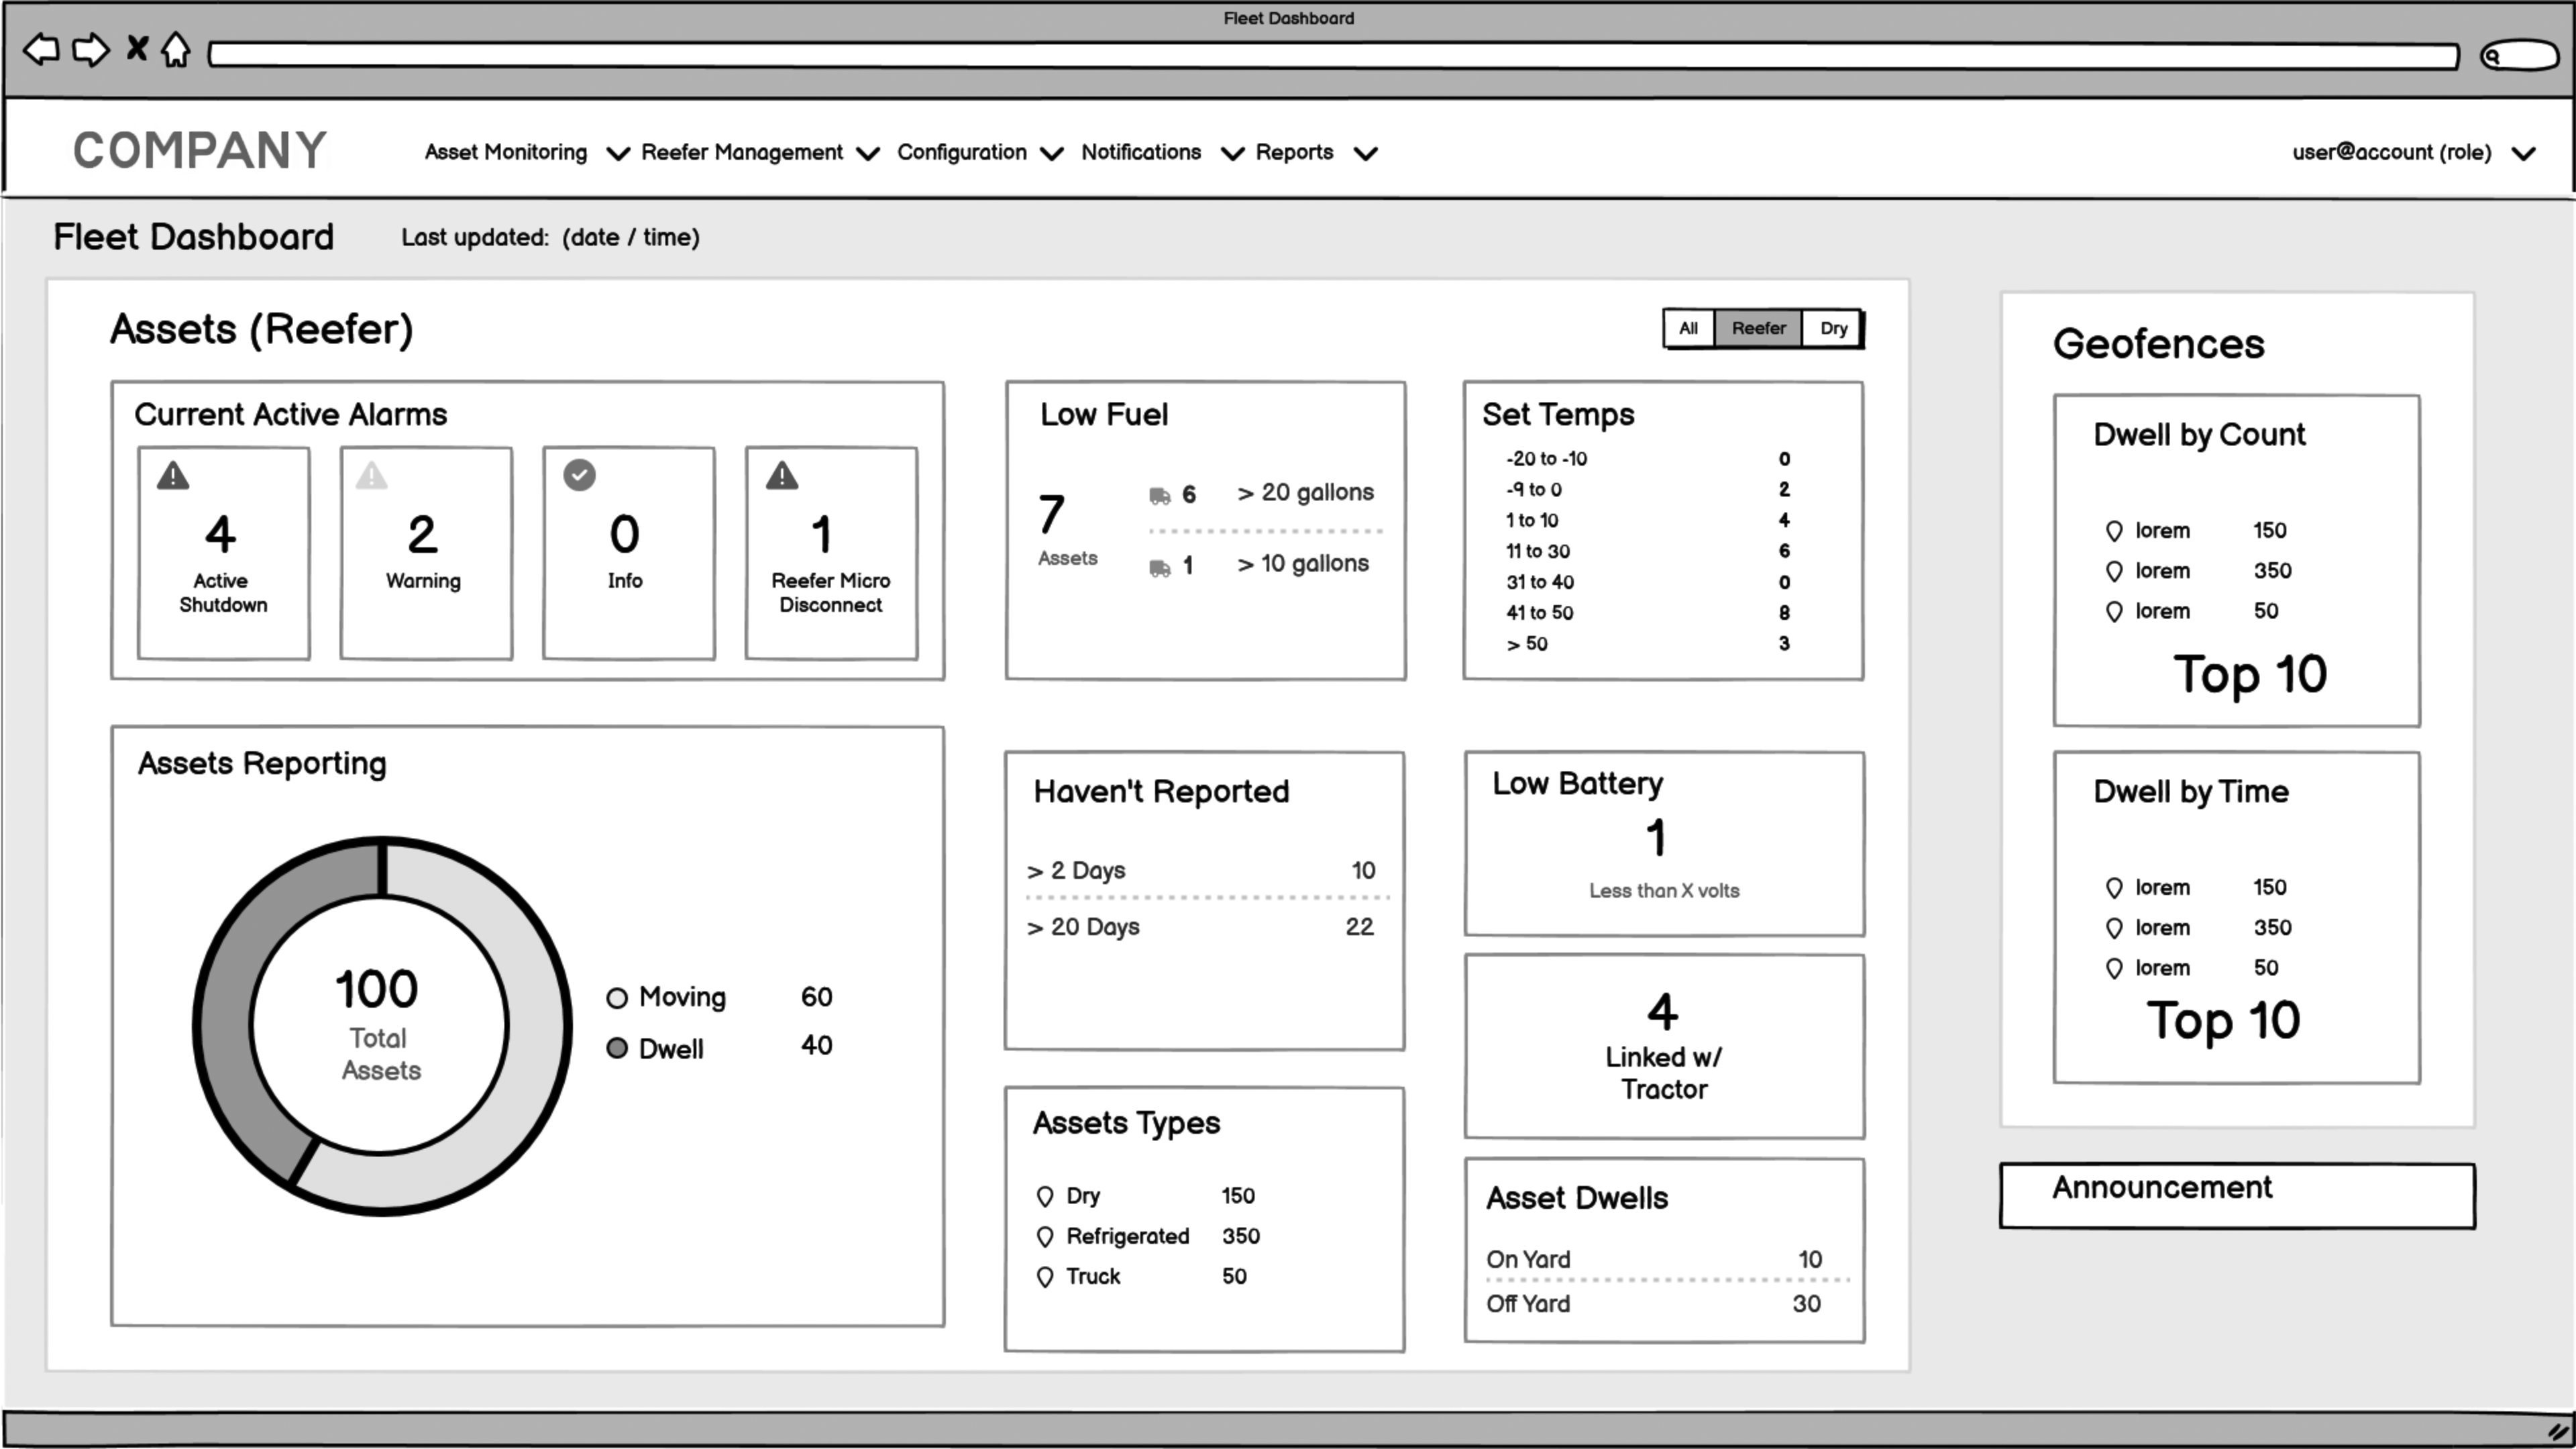Select the Moving legend radio button
The width and height of the screenshot is (2576, 1449).
pyautogui.click(x=617, y=997)
